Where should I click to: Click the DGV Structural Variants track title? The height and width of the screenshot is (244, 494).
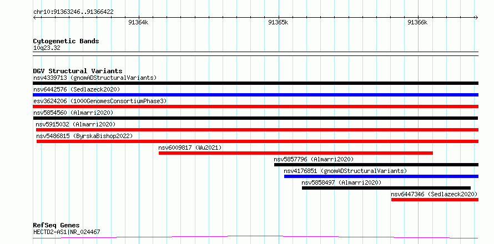pyautogui.click(x=78, y=71)
